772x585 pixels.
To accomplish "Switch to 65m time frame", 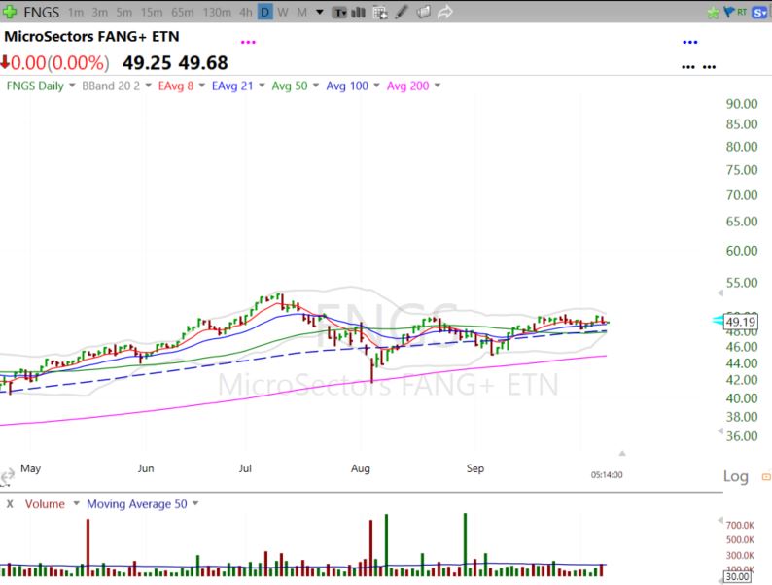I will pos(182,13).
